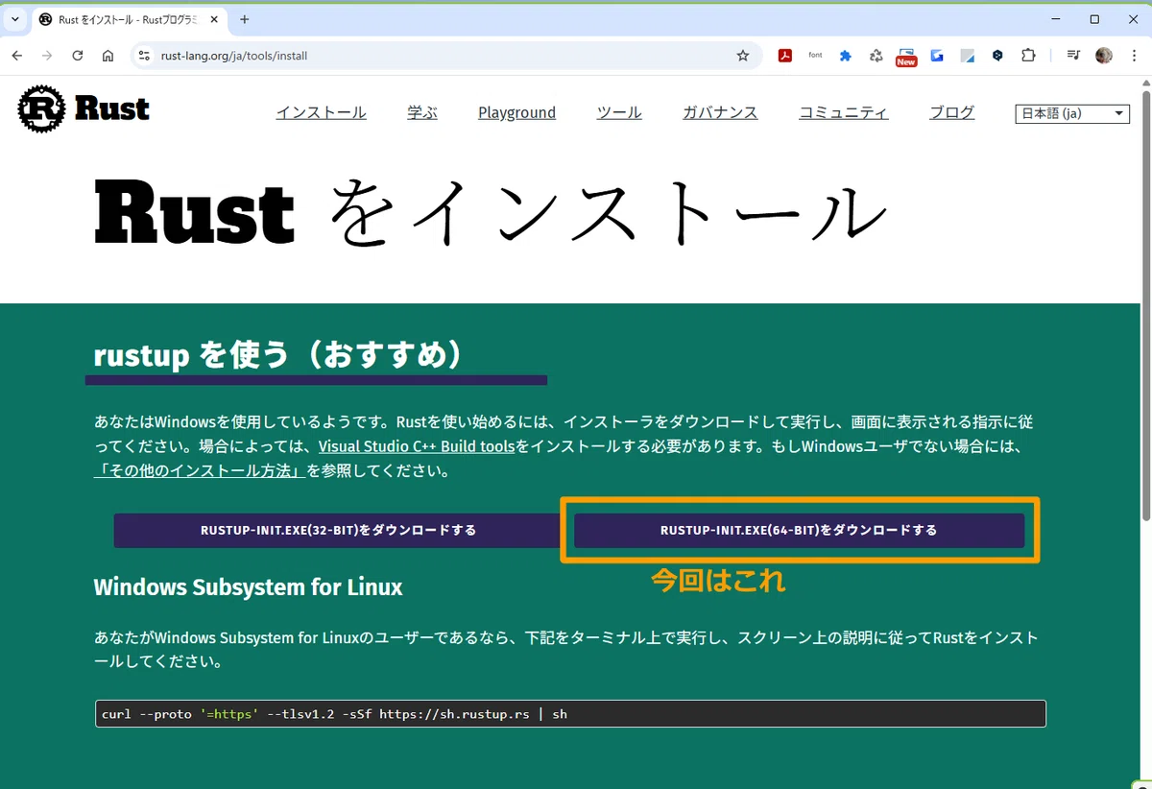
Task: Open the extension with the red New badge
Action: (906, 57)
